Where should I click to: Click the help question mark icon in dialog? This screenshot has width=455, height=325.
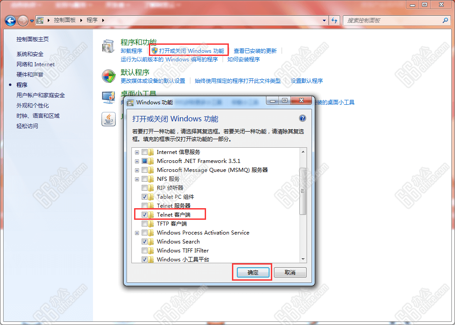point(303,118)
